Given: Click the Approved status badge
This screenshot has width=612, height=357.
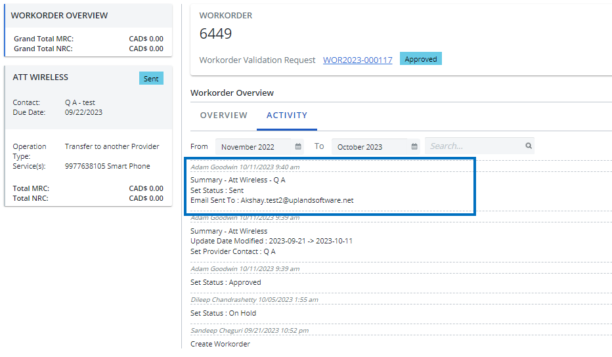Looking at the screenshot, I should [420, 59].
